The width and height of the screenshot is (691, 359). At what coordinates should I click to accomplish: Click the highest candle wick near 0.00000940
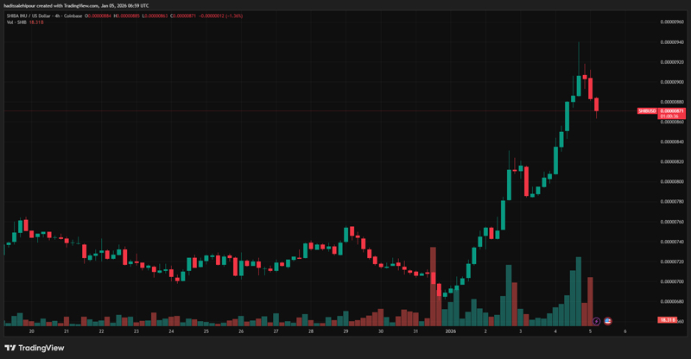(578, 45)
